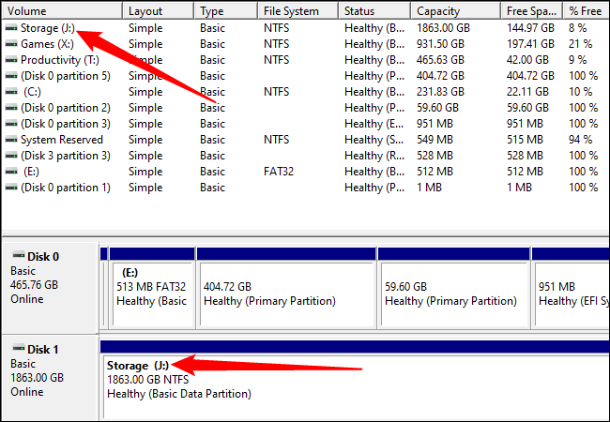The image size is (610, 422).
Task: Sort by the Free Space column header
Action: point(532,11)
